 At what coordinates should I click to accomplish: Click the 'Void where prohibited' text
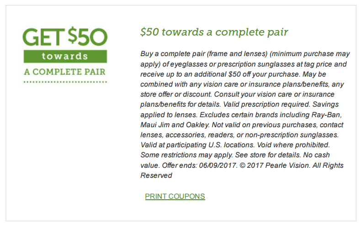click(x=293, y=145)
